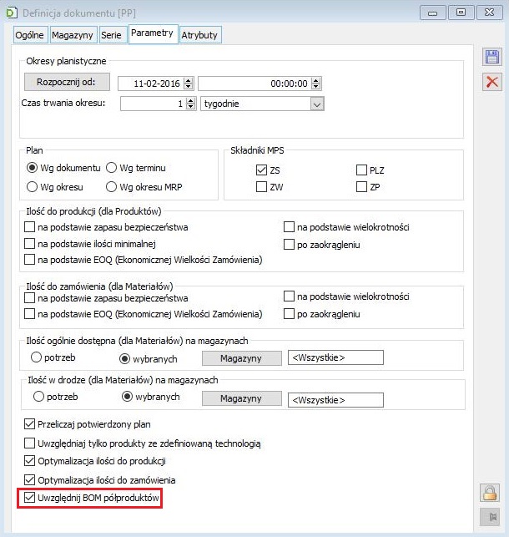Save the document definition with diskette icon

(x=492, y=57)
